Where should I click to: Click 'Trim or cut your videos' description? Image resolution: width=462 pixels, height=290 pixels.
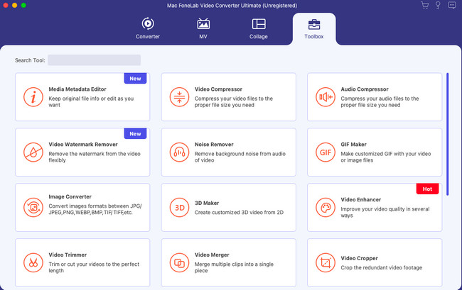pos(94,267)
